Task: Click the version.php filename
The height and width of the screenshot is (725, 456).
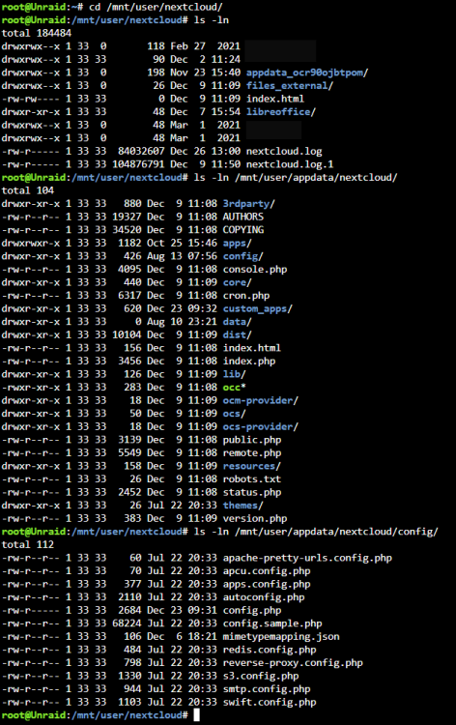Action: click(254, 518)
